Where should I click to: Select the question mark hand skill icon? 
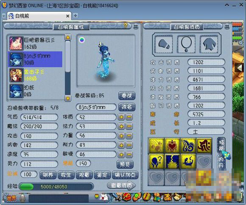coord(156,161)
